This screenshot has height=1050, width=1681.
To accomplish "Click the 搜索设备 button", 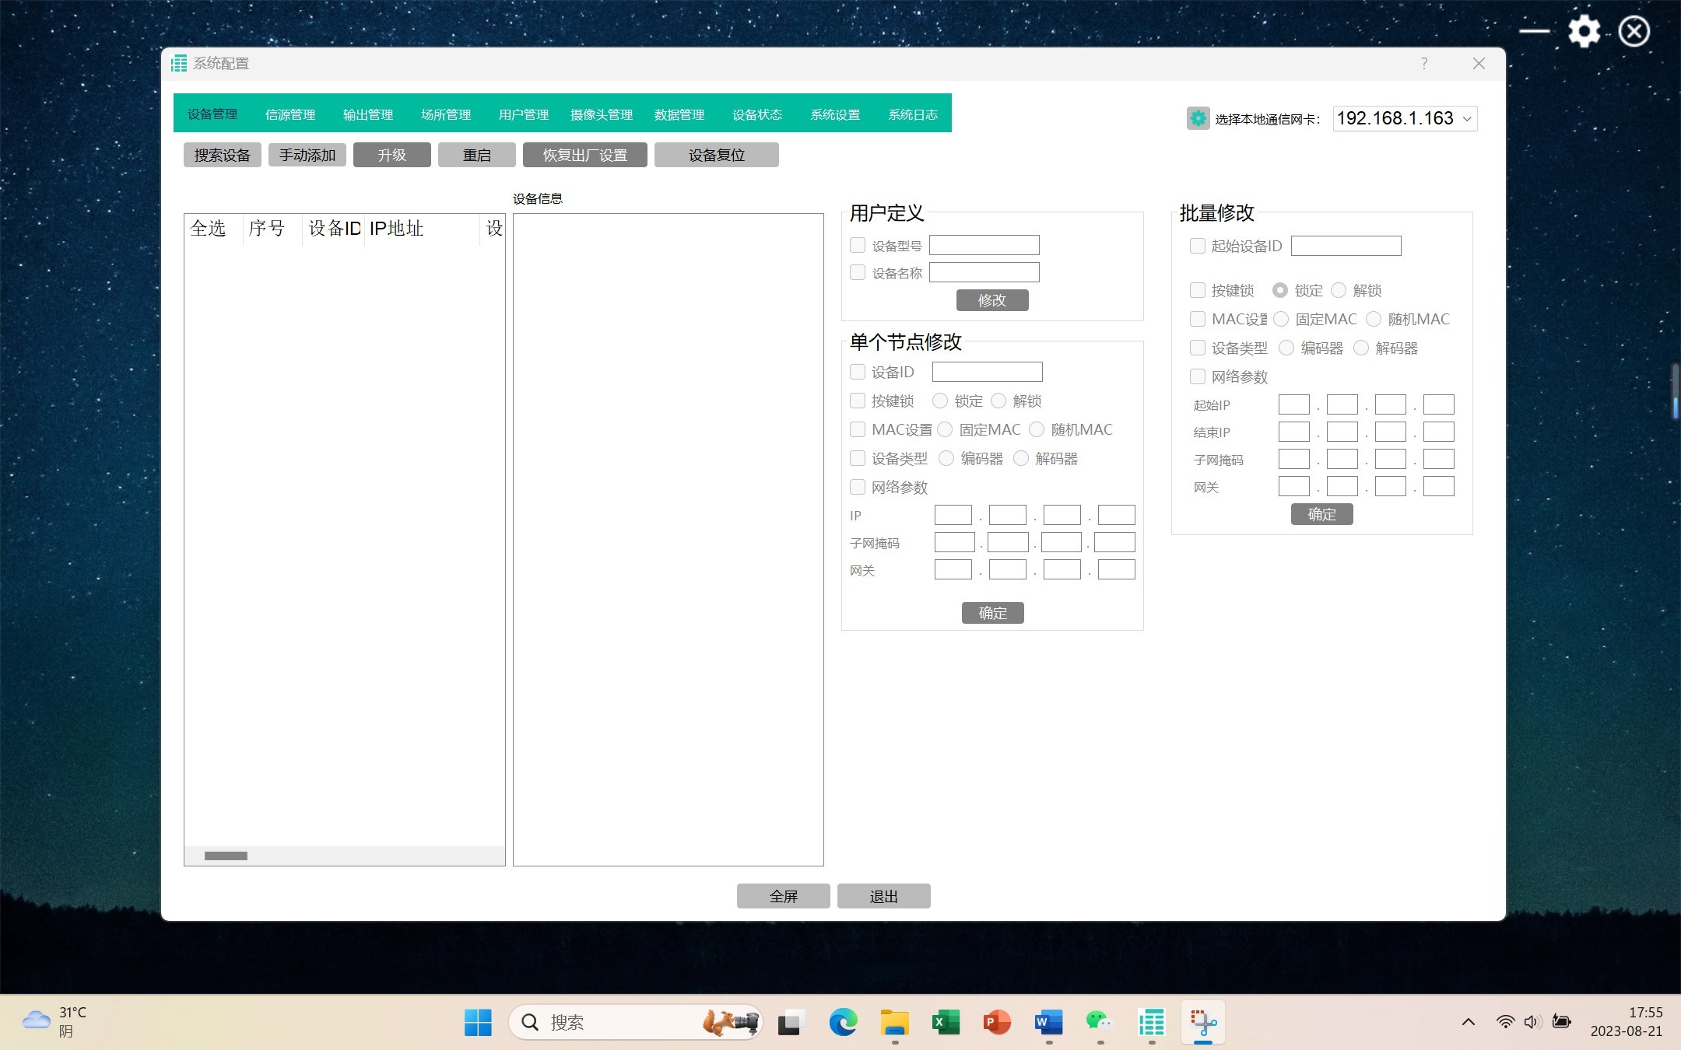I will tap(222, 155).
